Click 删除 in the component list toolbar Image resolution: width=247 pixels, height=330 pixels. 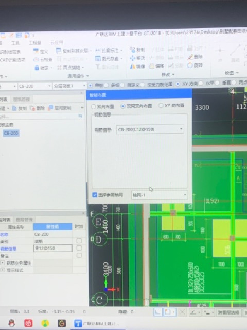click(x=38, y=108)
